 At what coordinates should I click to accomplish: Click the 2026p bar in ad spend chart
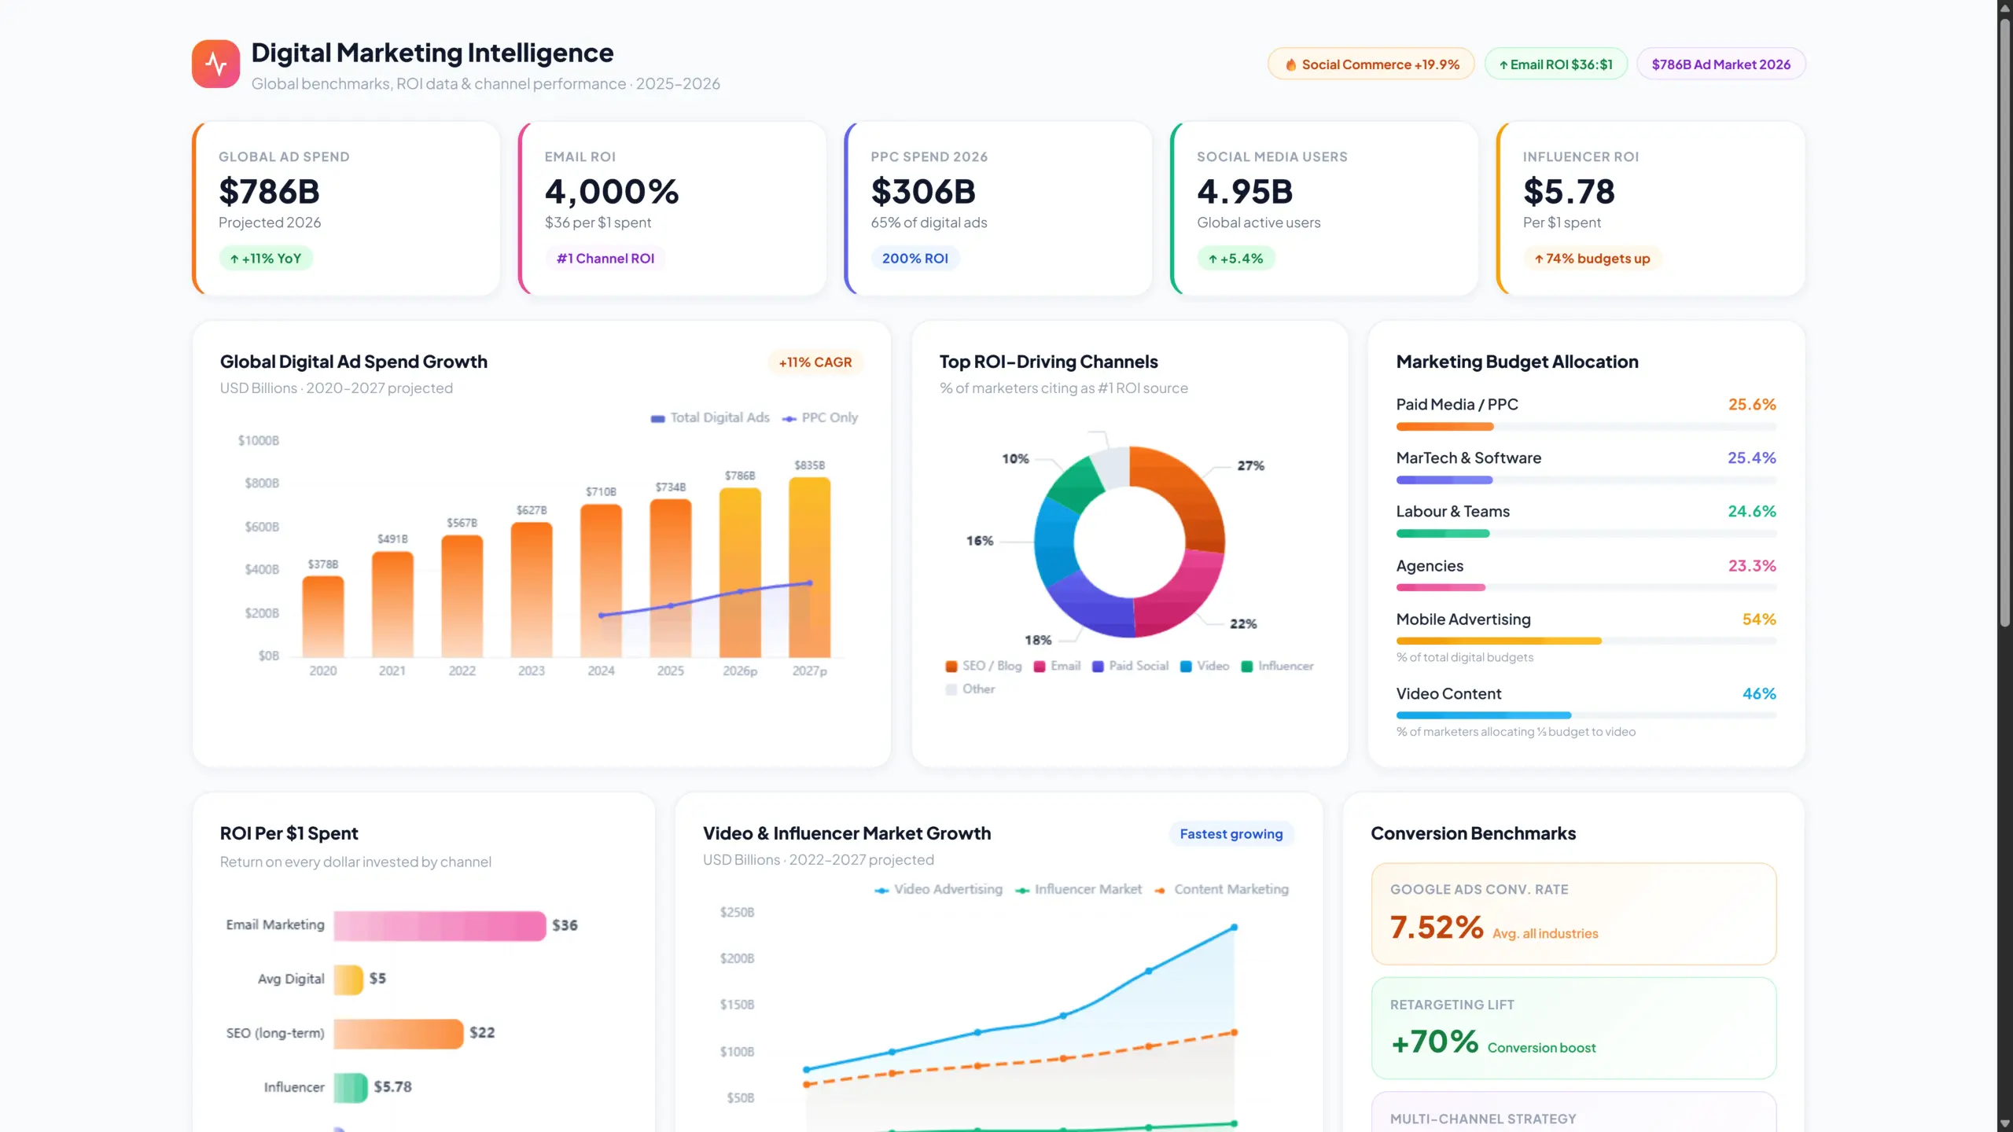740,572
